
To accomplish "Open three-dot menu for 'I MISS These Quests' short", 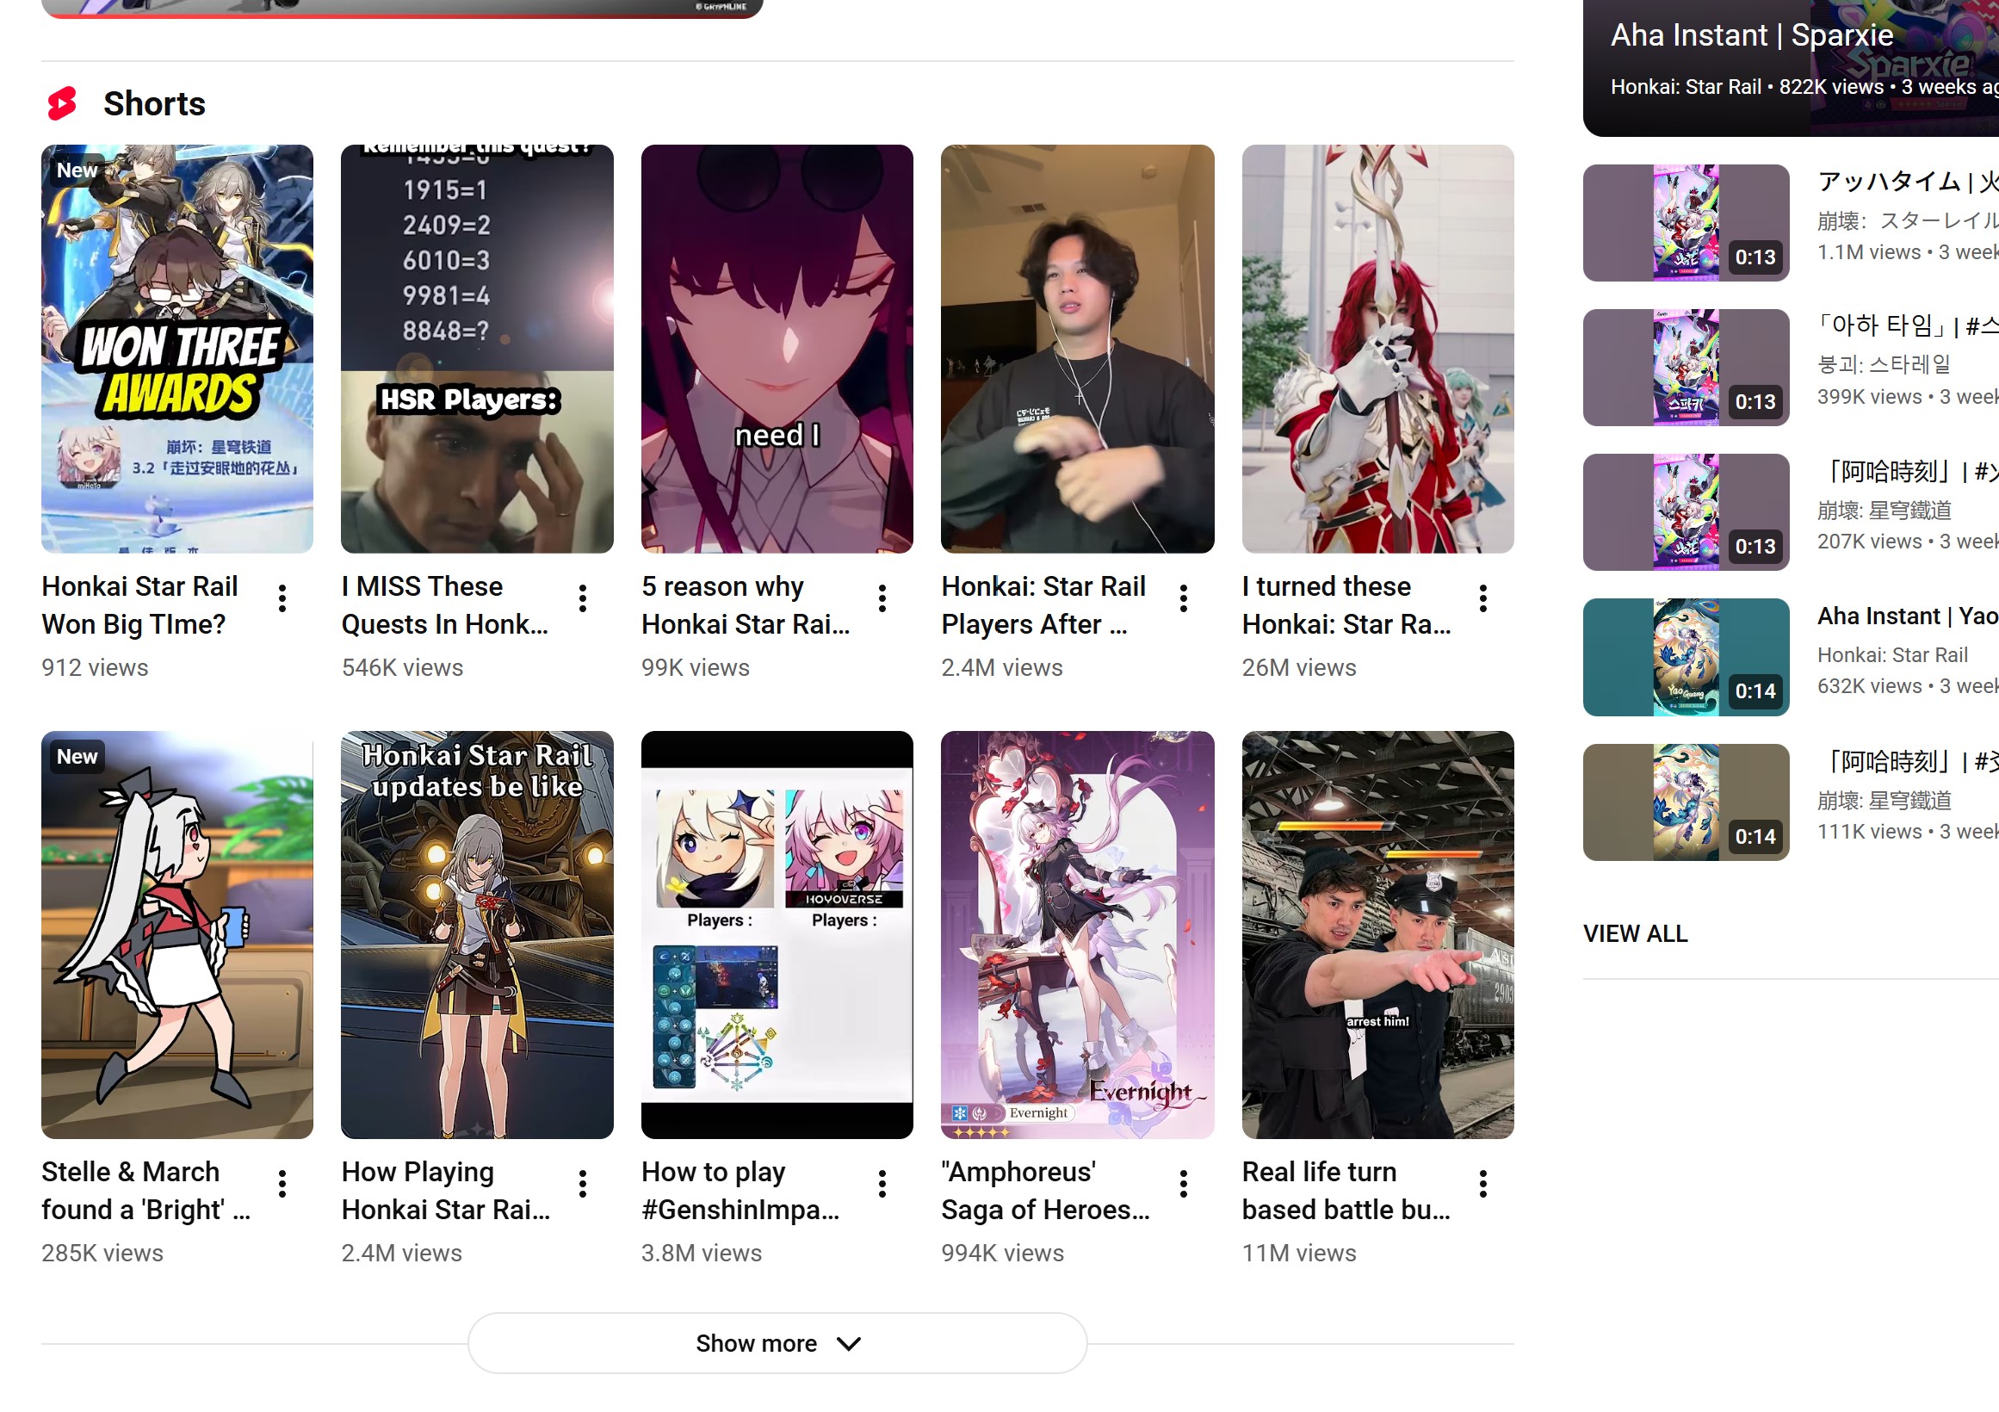I will click(x=583, y=598).
